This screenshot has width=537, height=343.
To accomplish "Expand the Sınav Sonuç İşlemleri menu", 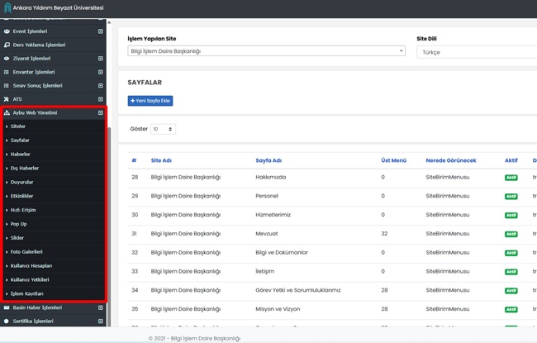I will [x=100, y=86].
